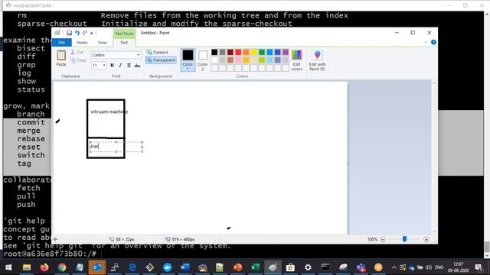This screenshot has height=275, width=490.
Task: Toggle Strikethrough text formatting
Action: coord(137,65)
